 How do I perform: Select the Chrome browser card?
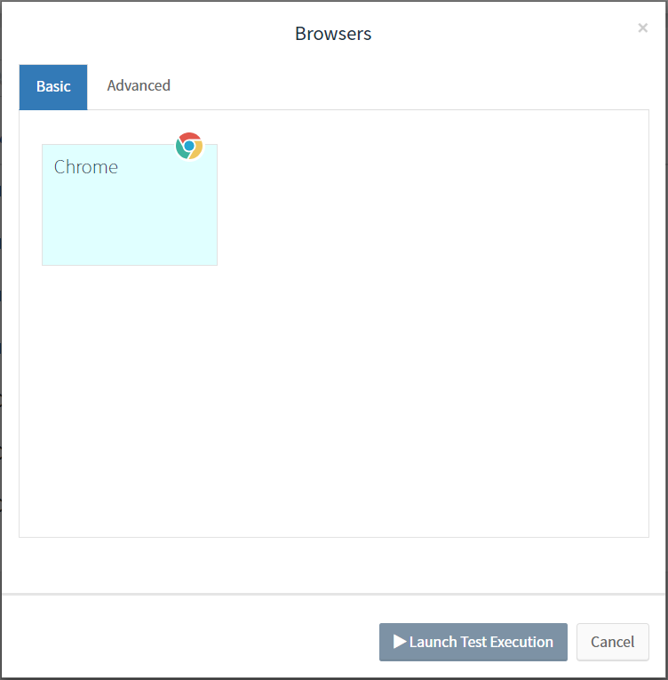pyautogui.click(x=130, y=204)
